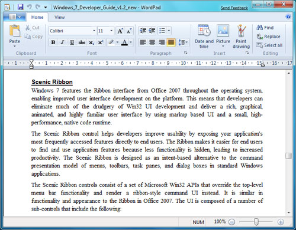Switch to the Home tab
The height and width of the screenshot is (230, 296).
tap(37, 17)
